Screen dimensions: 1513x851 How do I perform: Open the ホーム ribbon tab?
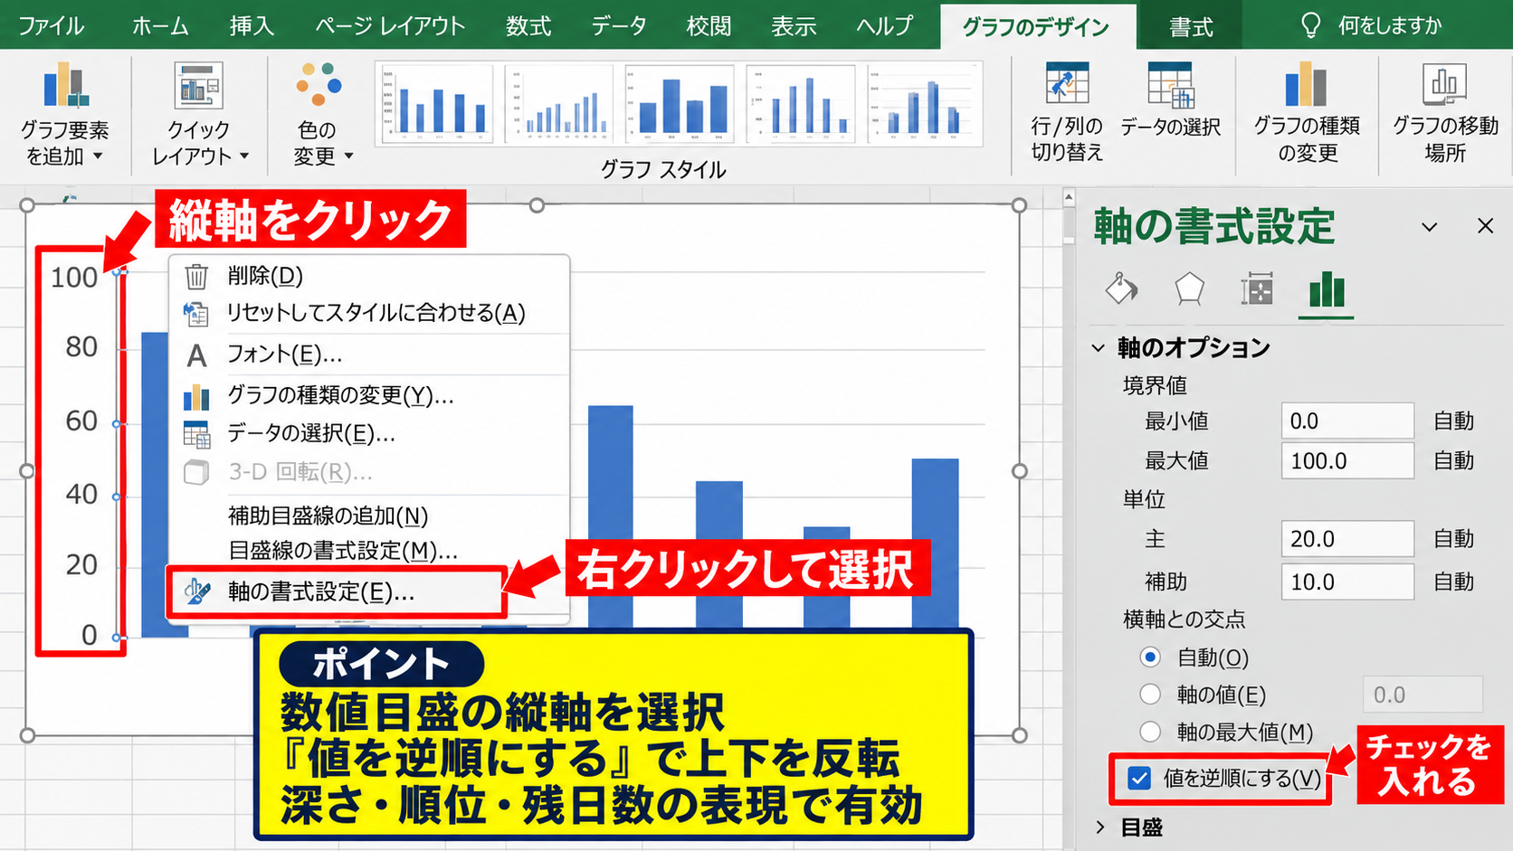160,25
